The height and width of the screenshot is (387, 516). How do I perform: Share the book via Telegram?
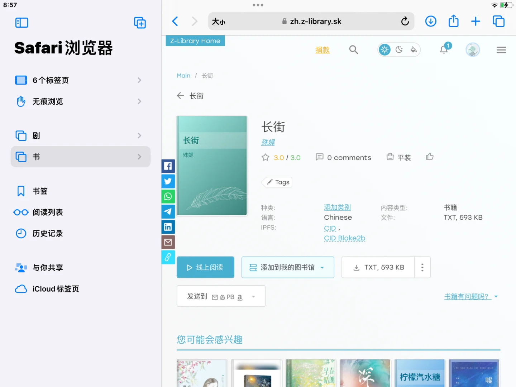point(168,211)
